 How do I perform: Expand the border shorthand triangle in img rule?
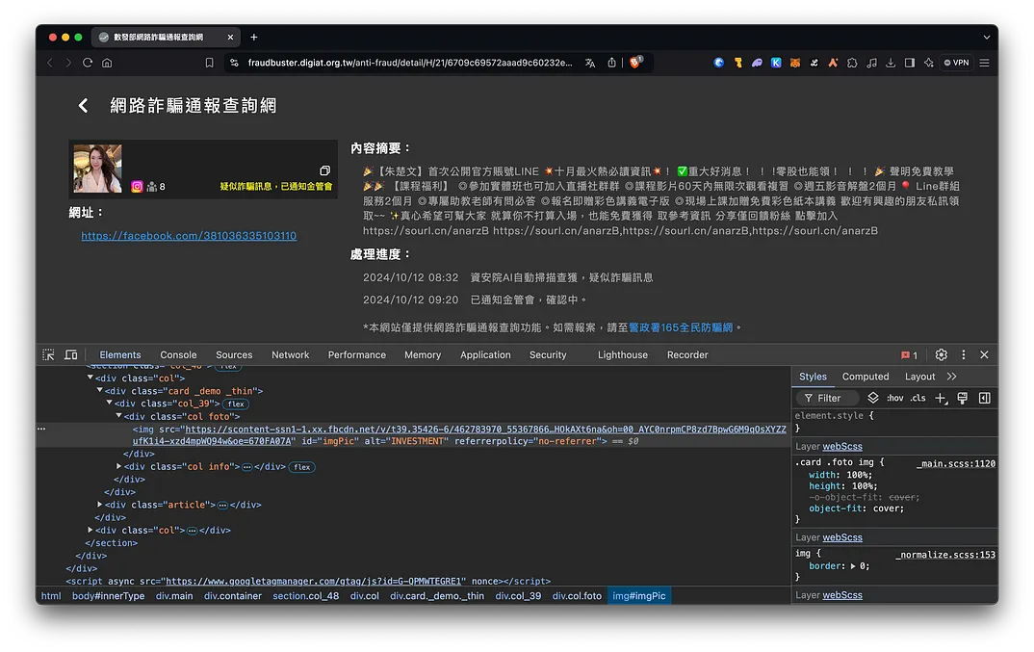(853, 566)
